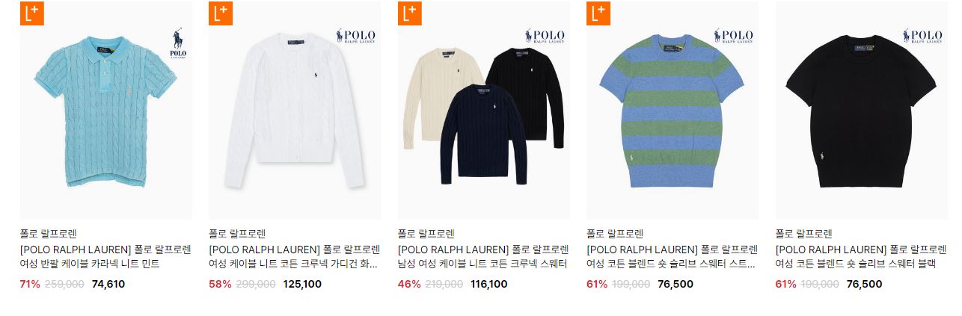
Task: Click the orange L+ badge on mint polo
Action: (x=32, y=13)
